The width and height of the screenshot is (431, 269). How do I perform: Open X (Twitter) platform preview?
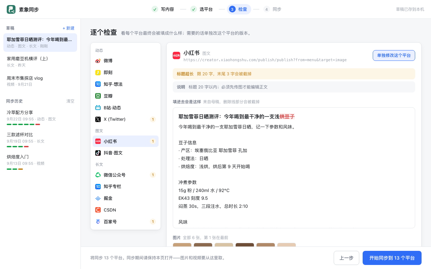(x=126, y=119)
